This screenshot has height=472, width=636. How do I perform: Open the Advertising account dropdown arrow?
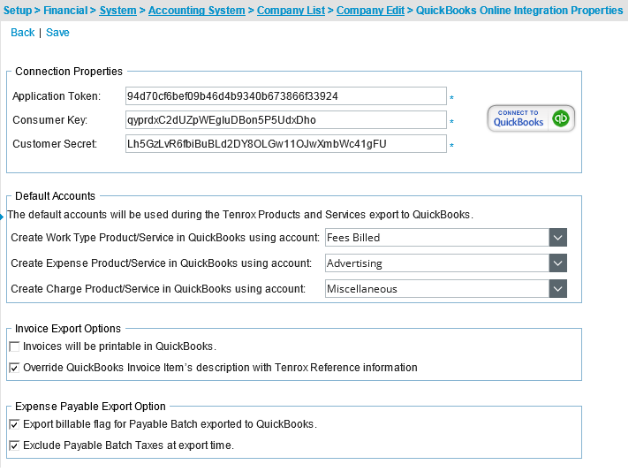(557, 263)
